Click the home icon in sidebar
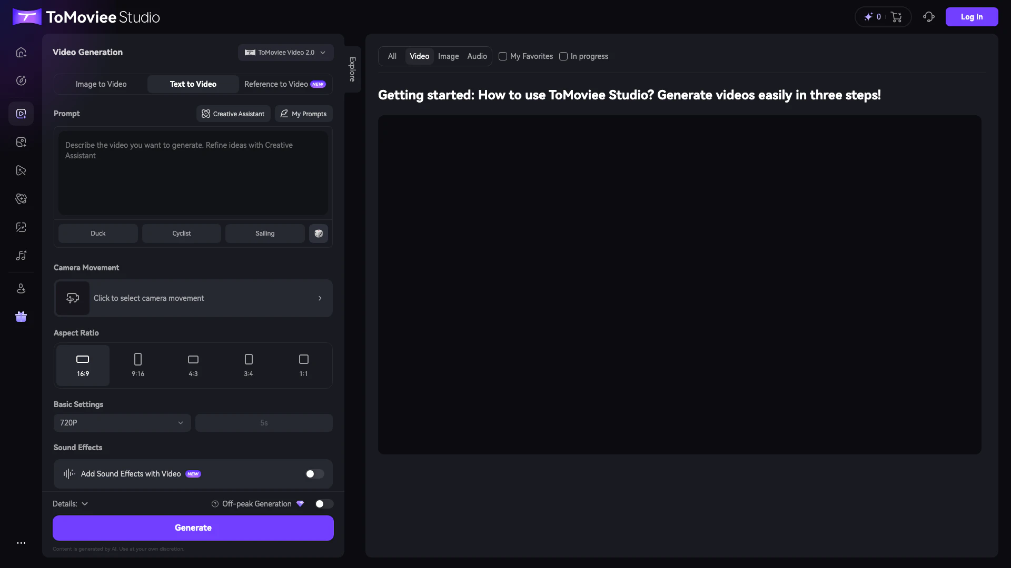1011x568 pixels. (21, 53)
